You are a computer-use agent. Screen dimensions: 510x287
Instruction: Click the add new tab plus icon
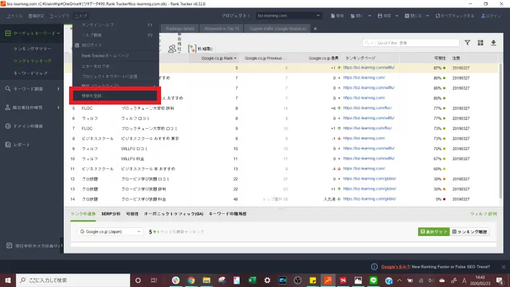(315, 28)
